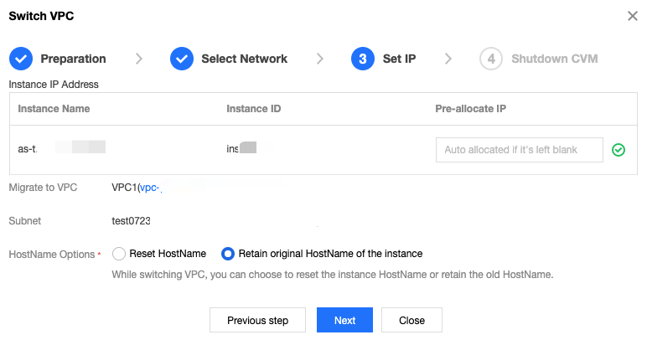Click the green validation check icon
Screen dimensions: 647x340
pos(619,150)
